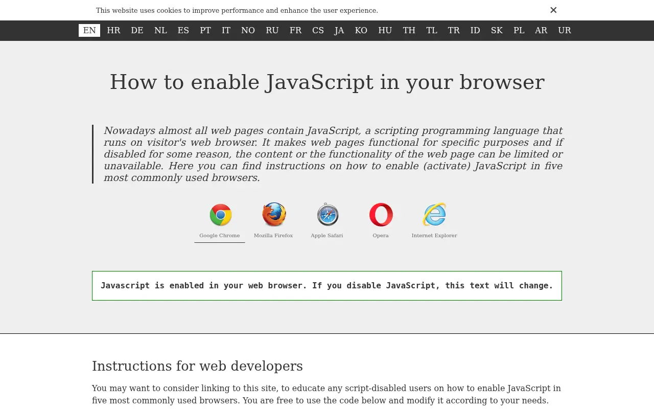Click the italic intro paragraph about JavaScript
The image size is (654, 409).
[x=333, y=154]
